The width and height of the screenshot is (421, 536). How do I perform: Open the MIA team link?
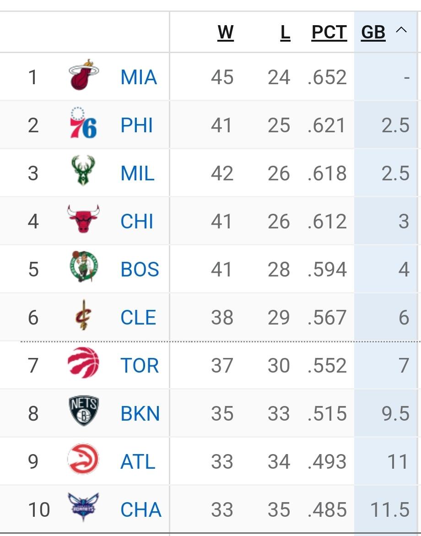139,77
